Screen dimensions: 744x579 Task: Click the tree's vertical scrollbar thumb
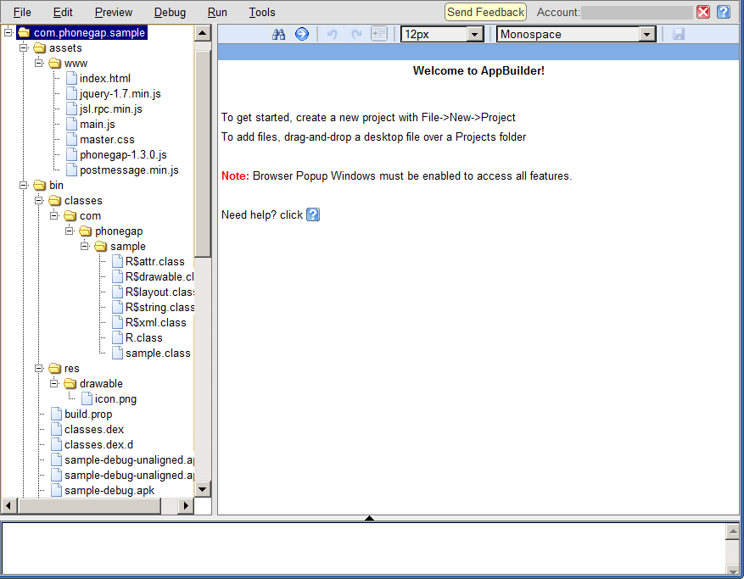(203, 153)
